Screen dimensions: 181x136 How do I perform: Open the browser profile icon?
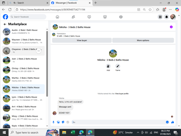(x=164, y=9)
